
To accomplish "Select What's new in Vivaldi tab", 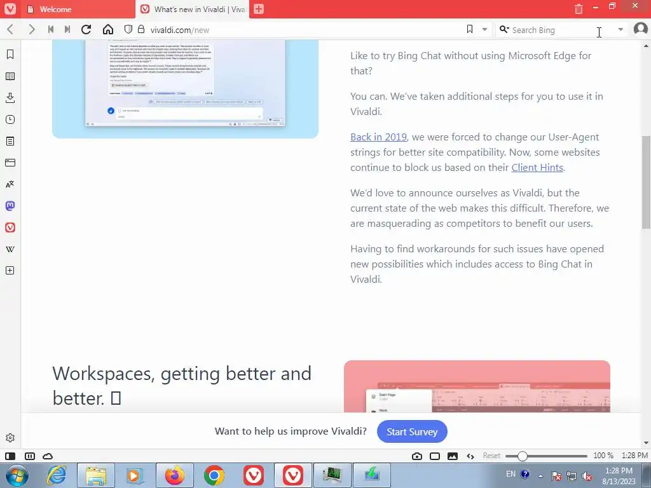I will coord(192,9).
